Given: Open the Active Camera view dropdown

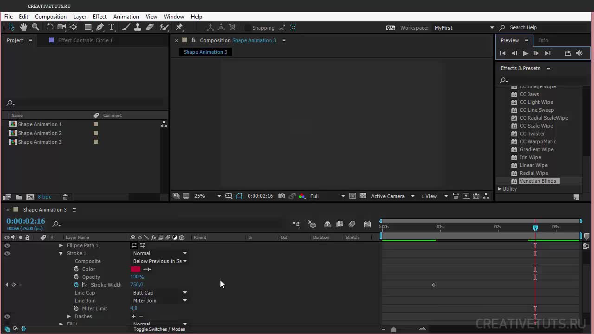Looking at the screenshot, I should coord(393,196).
